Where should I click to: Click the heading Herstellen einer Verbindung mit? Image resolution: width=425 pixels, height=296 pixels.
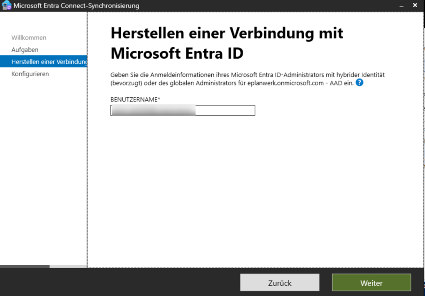[x=227, y=33]
